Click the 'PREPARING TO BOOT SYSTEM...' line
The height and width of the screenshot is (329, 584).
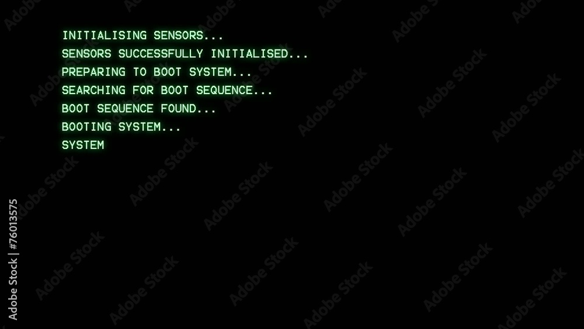157,72
